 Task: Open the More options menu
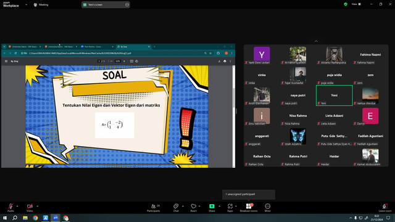[x=267, y=208]
